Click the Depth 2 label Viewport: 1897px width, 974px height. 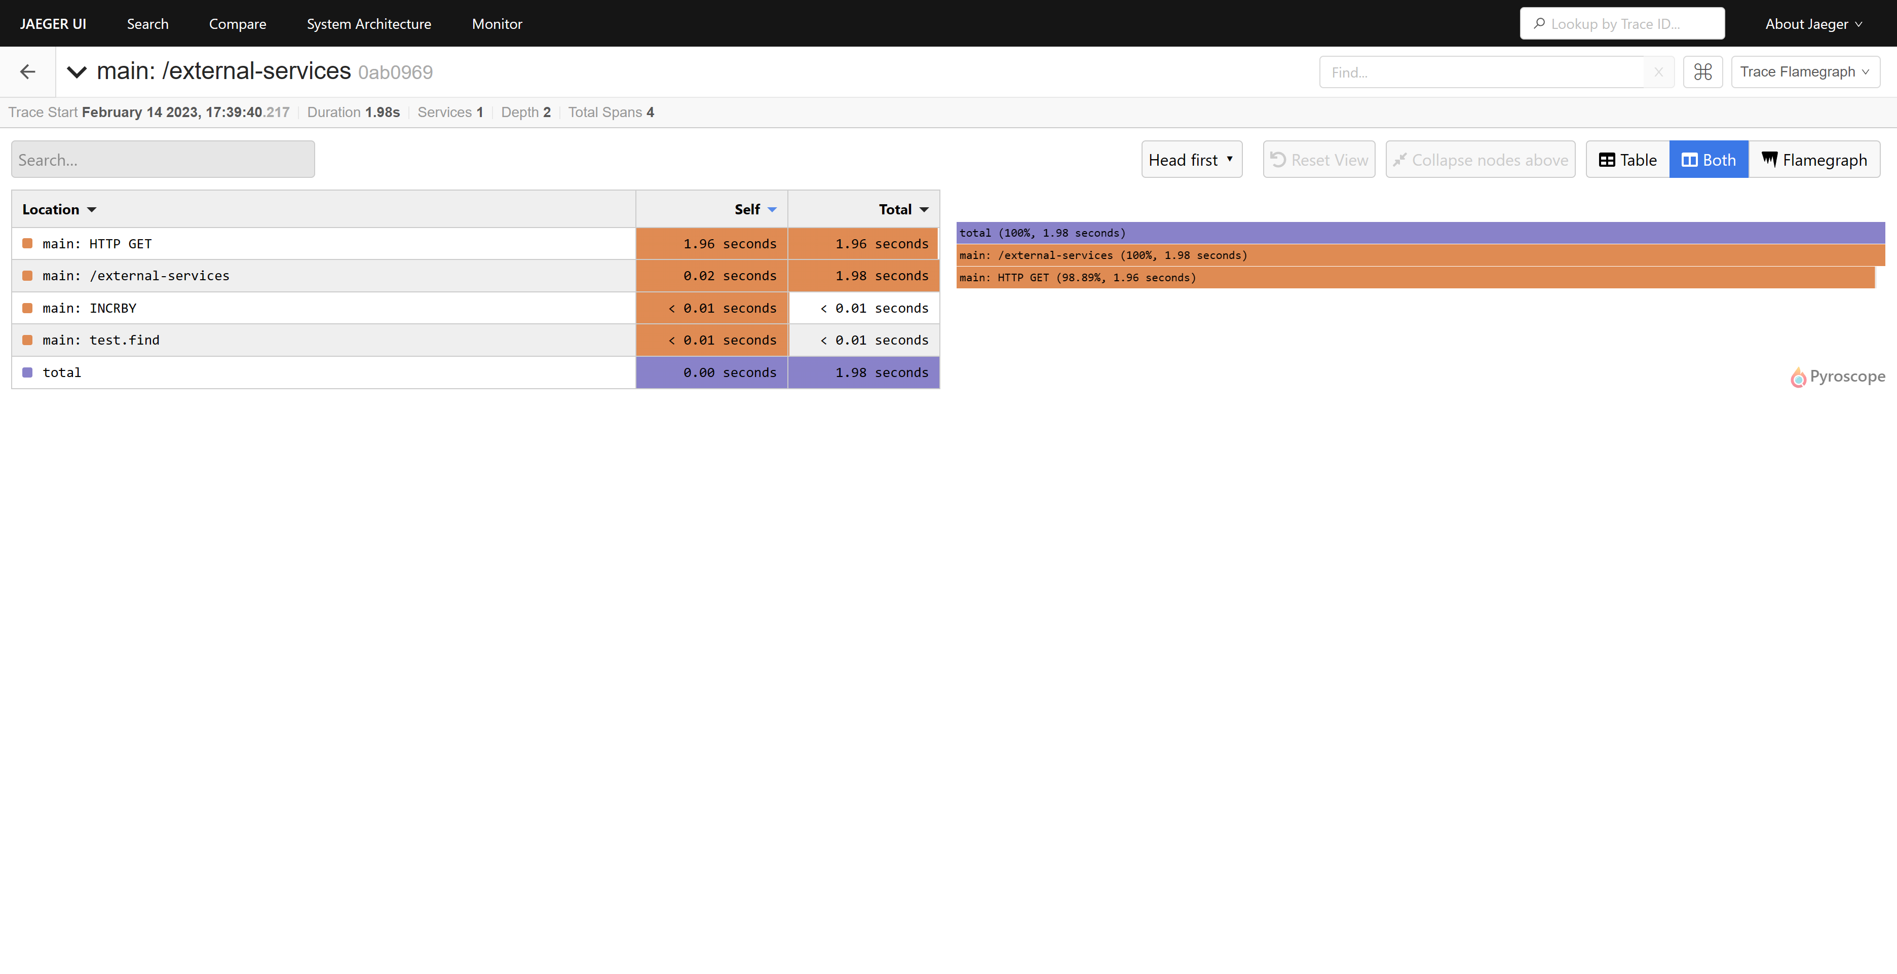[x=526, y=112]
